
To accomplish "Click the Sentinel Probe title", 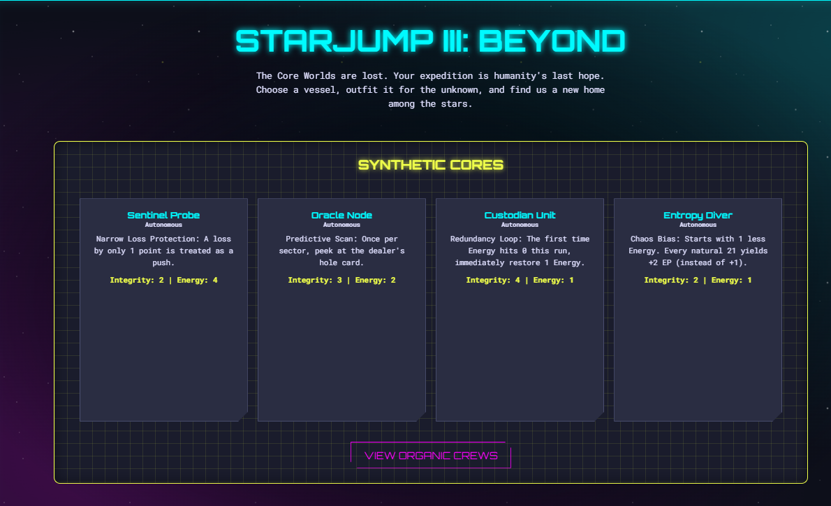I will tap(164, 215).
